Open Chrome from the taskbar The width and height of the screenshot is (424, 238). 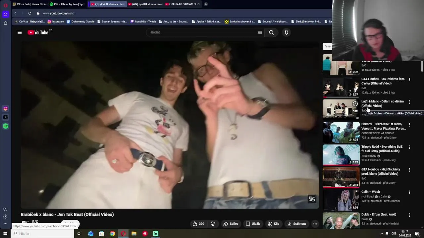[112, 234]
